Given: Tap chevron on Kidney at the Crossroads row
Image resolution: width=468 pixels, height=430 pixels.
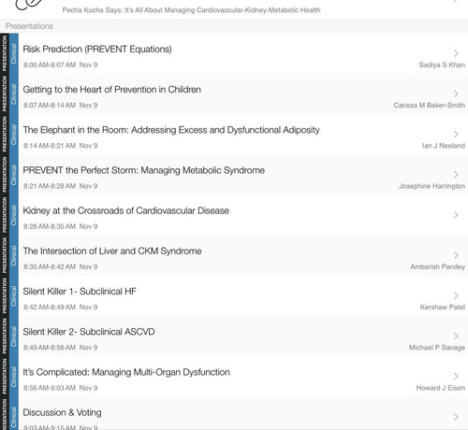Looking at the screenshot, I should pyautogui.click(x=456, y=215).
